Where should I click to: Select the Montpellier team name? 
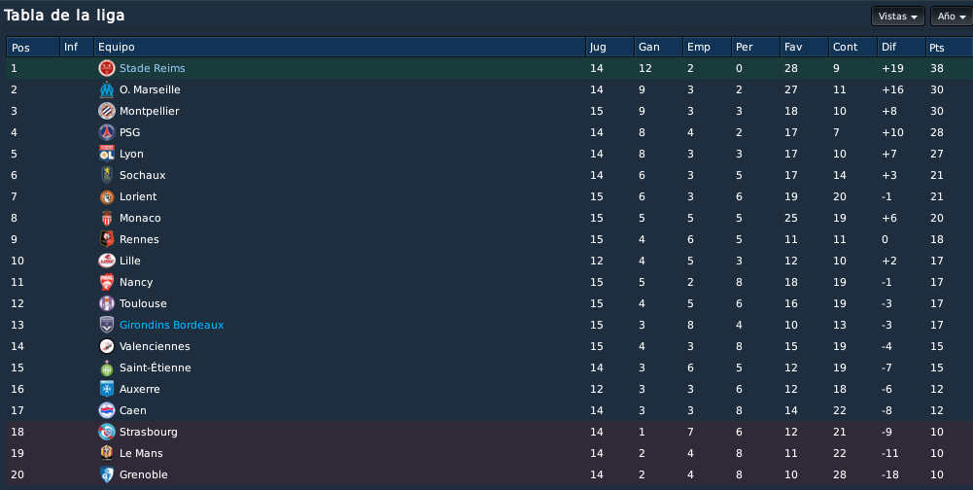[149, 111]
